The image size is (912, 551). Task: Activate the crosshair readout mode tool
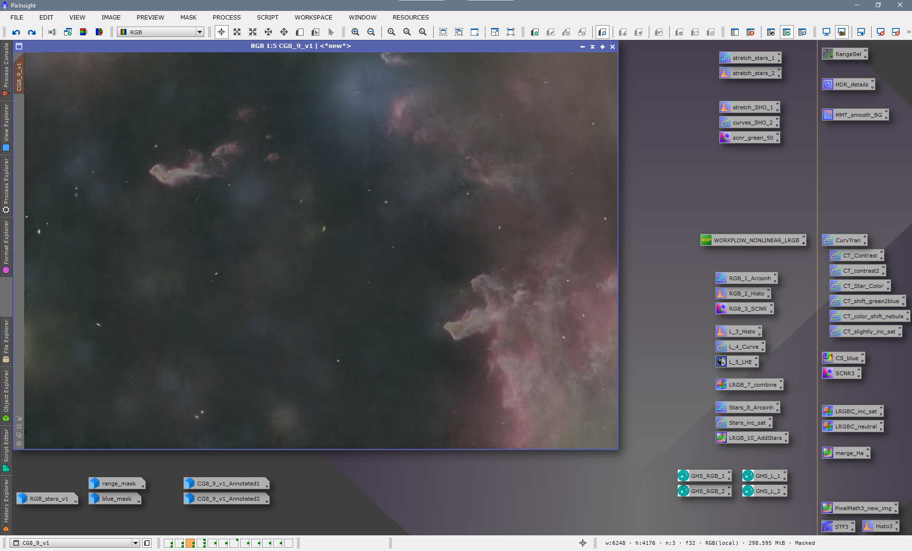click(221, 32)
